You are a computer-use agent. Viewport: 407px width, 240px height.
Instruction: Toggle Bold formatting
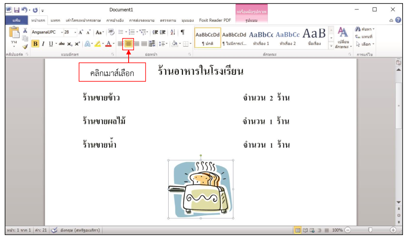coord(35,44)
